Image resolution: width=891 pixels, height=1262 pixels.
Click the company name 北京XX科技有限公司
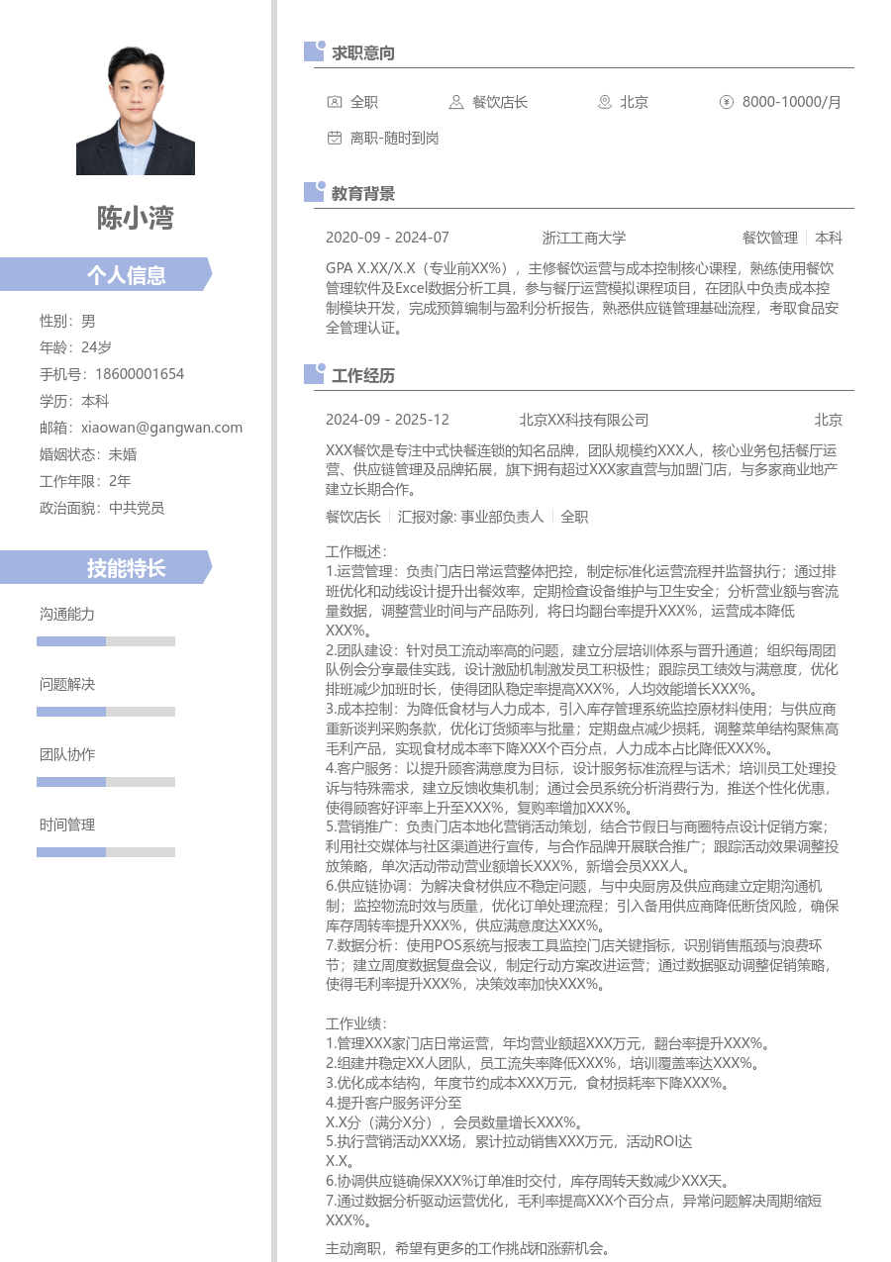pyautogui.click(x=584, y=420)
